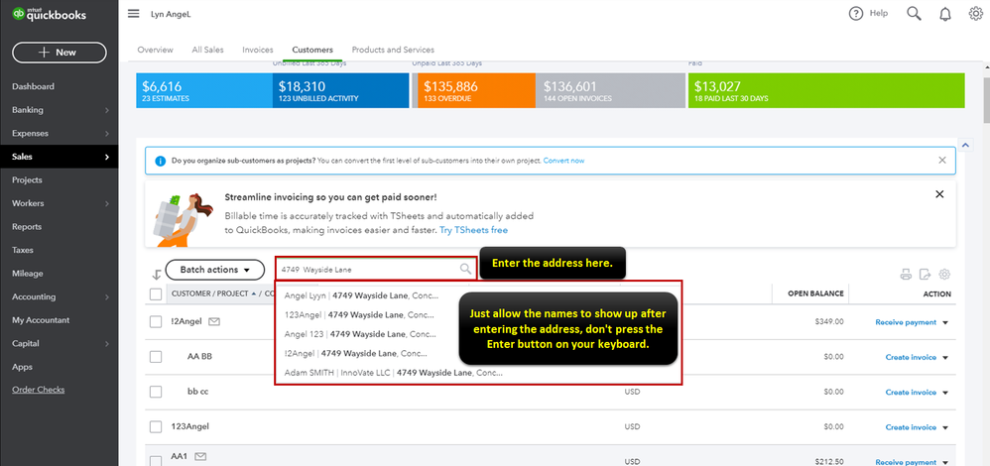Dismiss the sub-customers info banner
The image size is (990, 466).
pyautogui.click(x=942, y=161)
